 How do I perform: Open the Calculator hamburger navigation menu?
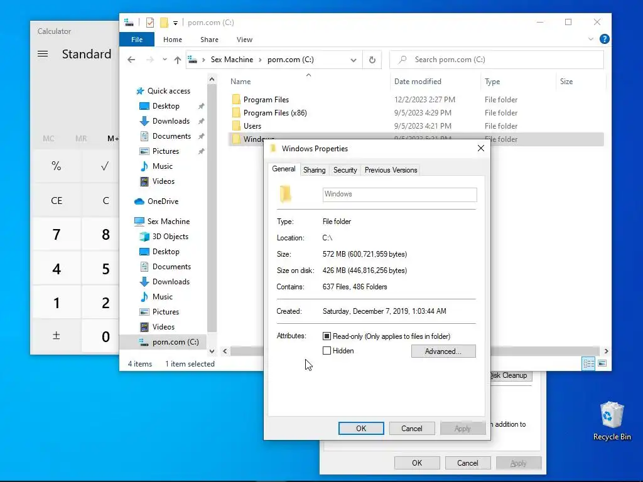pyautogui.click(x=43, y=54)
